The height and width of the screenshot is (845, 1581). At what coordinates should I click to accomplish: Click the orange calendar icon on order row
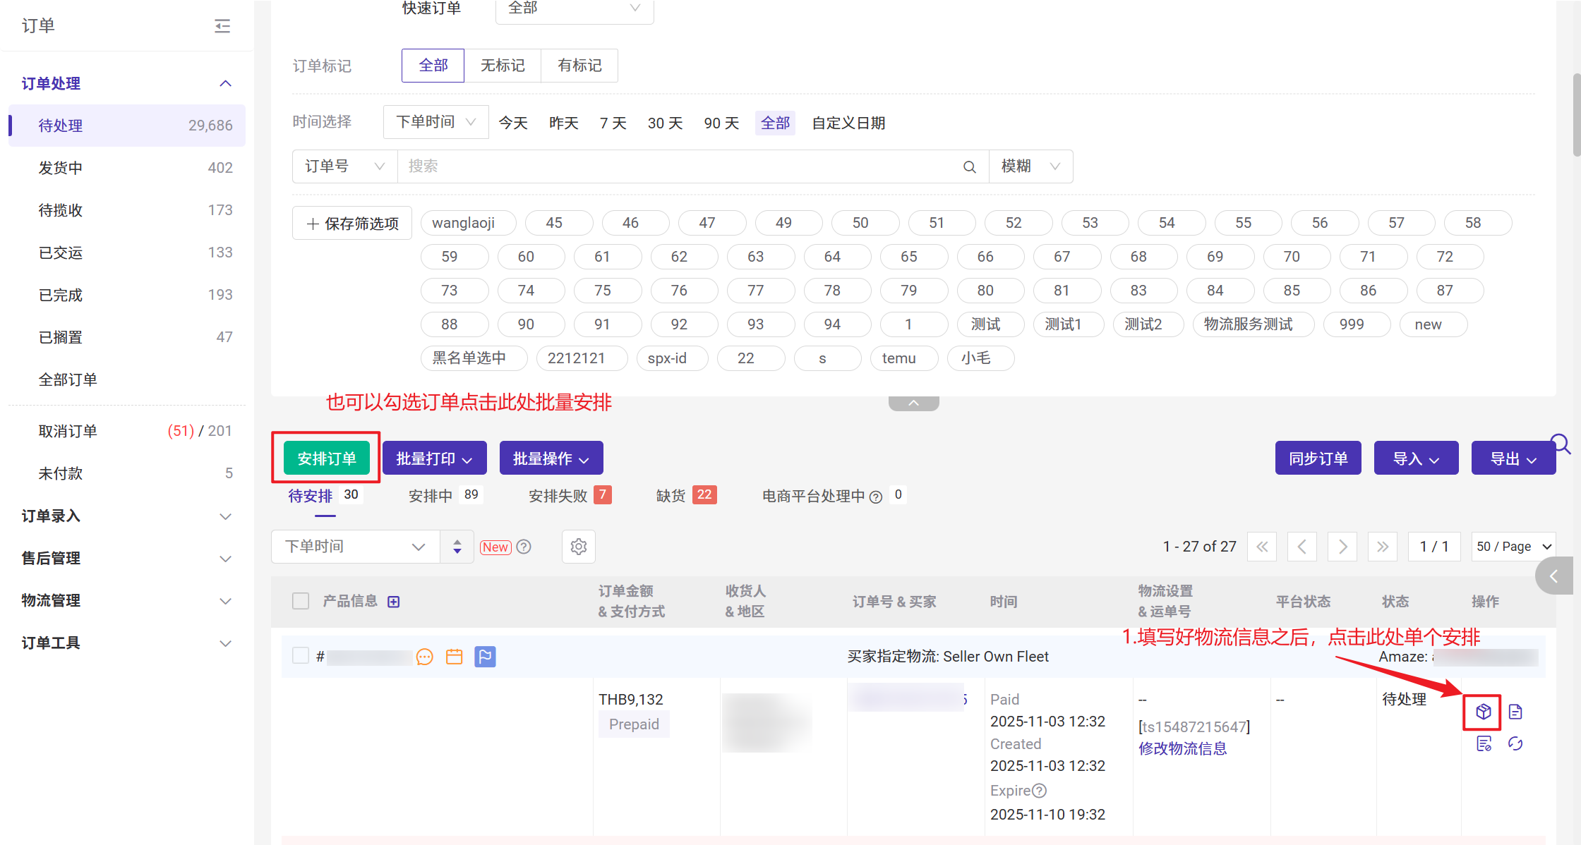point(455,657)
